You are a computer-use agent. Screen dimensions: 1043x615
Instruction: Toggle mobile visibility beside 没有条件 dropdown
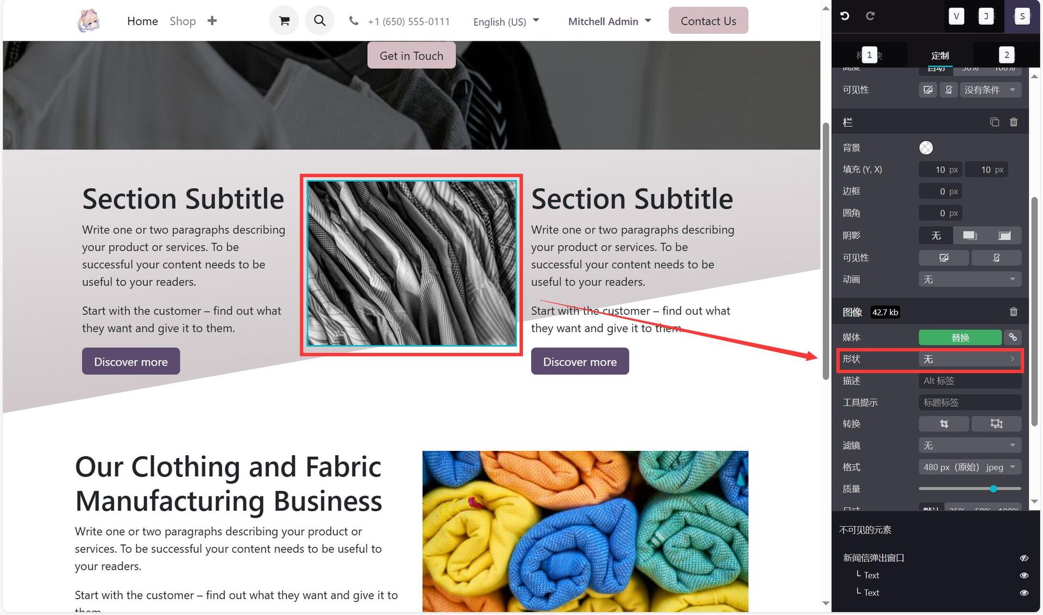[x=948, y=90]
